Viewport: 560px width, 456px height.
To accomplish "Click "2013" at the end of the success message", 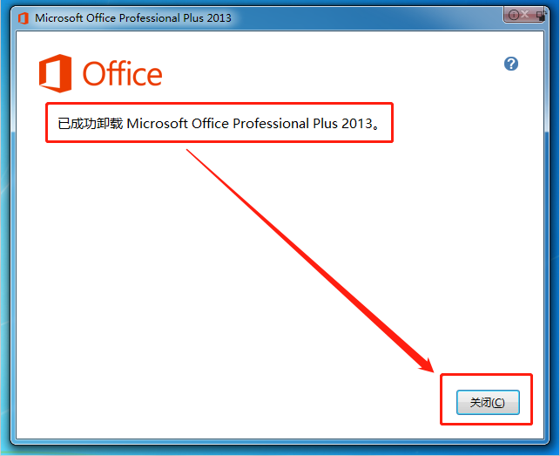I will [357, 124].
